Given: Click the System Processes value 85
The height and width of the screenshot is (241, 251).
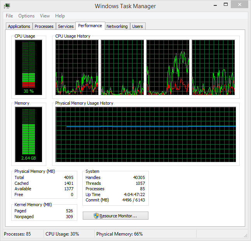Looking at the screenshot, I should tap(142, 189).
